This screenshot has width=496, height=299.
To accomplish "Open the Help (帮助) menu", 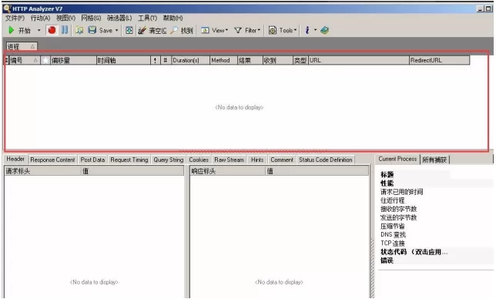I will click(x=173, y=18).
